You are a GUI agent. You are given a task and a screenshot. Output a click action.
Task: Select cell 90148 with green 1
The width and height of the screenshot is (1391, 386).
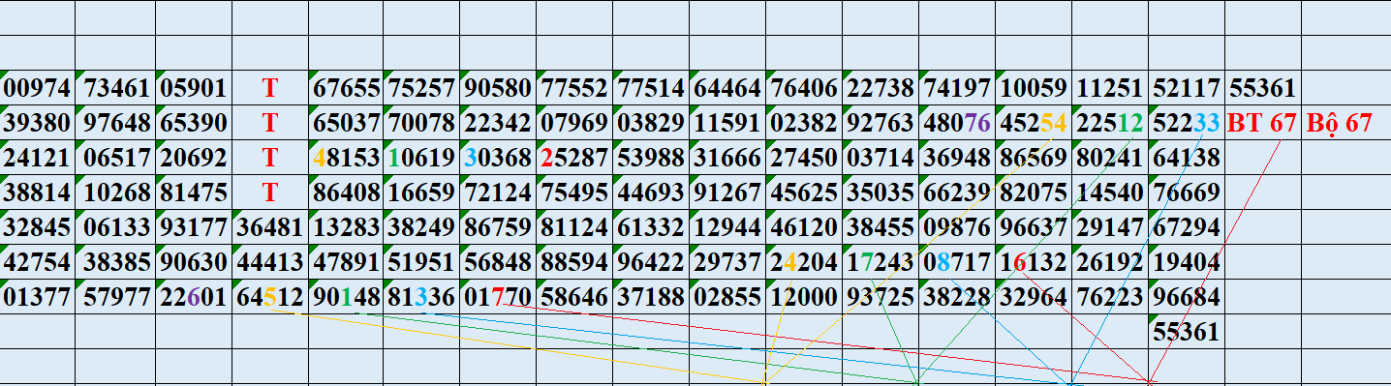point(347,297)
